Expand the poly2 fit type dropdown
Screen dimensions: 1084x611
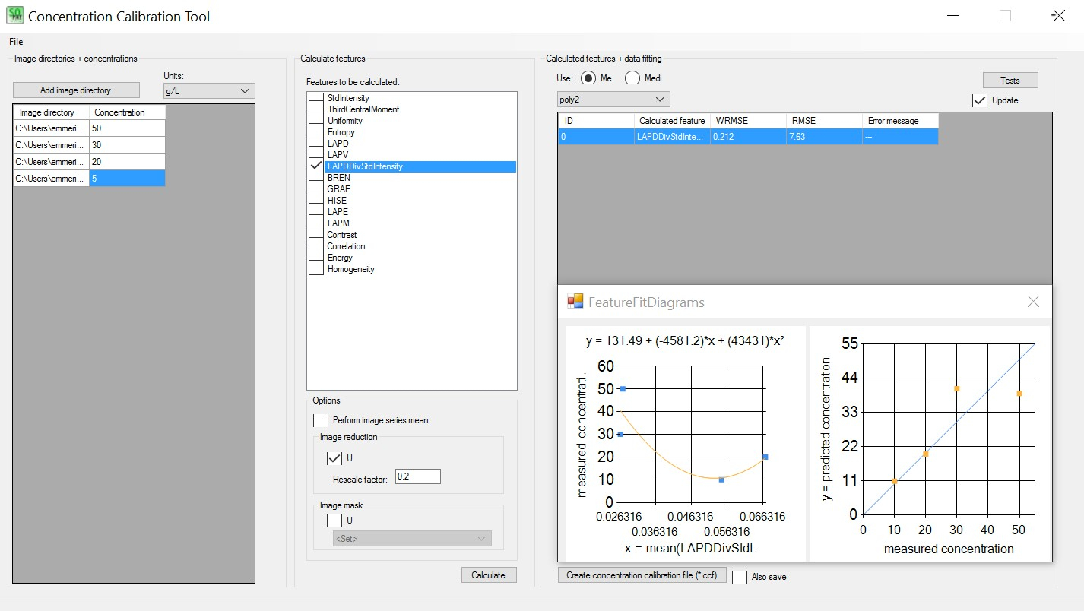pos(613,100)
